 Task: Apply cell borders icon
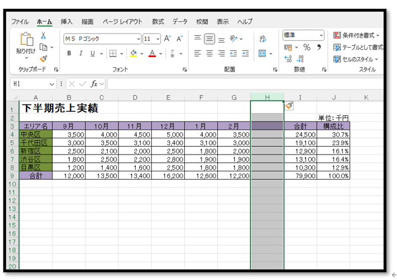pos(113,54)
